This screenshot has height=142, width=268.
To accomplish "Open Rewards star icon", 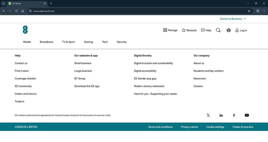I will [183, 30].
